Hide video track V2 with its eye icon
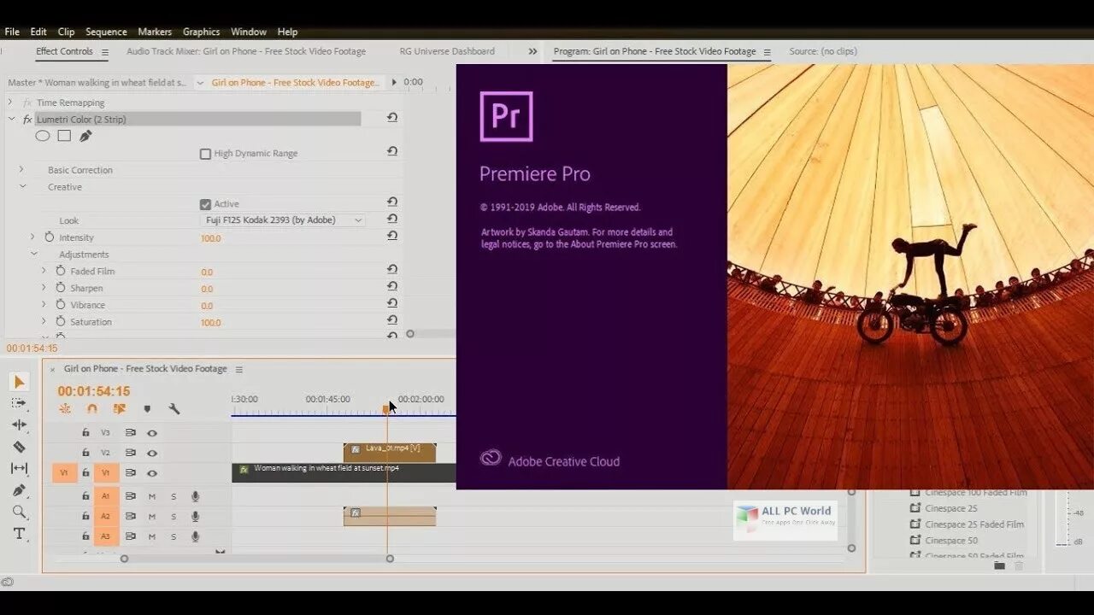The image size is (1094, 615). [153, 453]
